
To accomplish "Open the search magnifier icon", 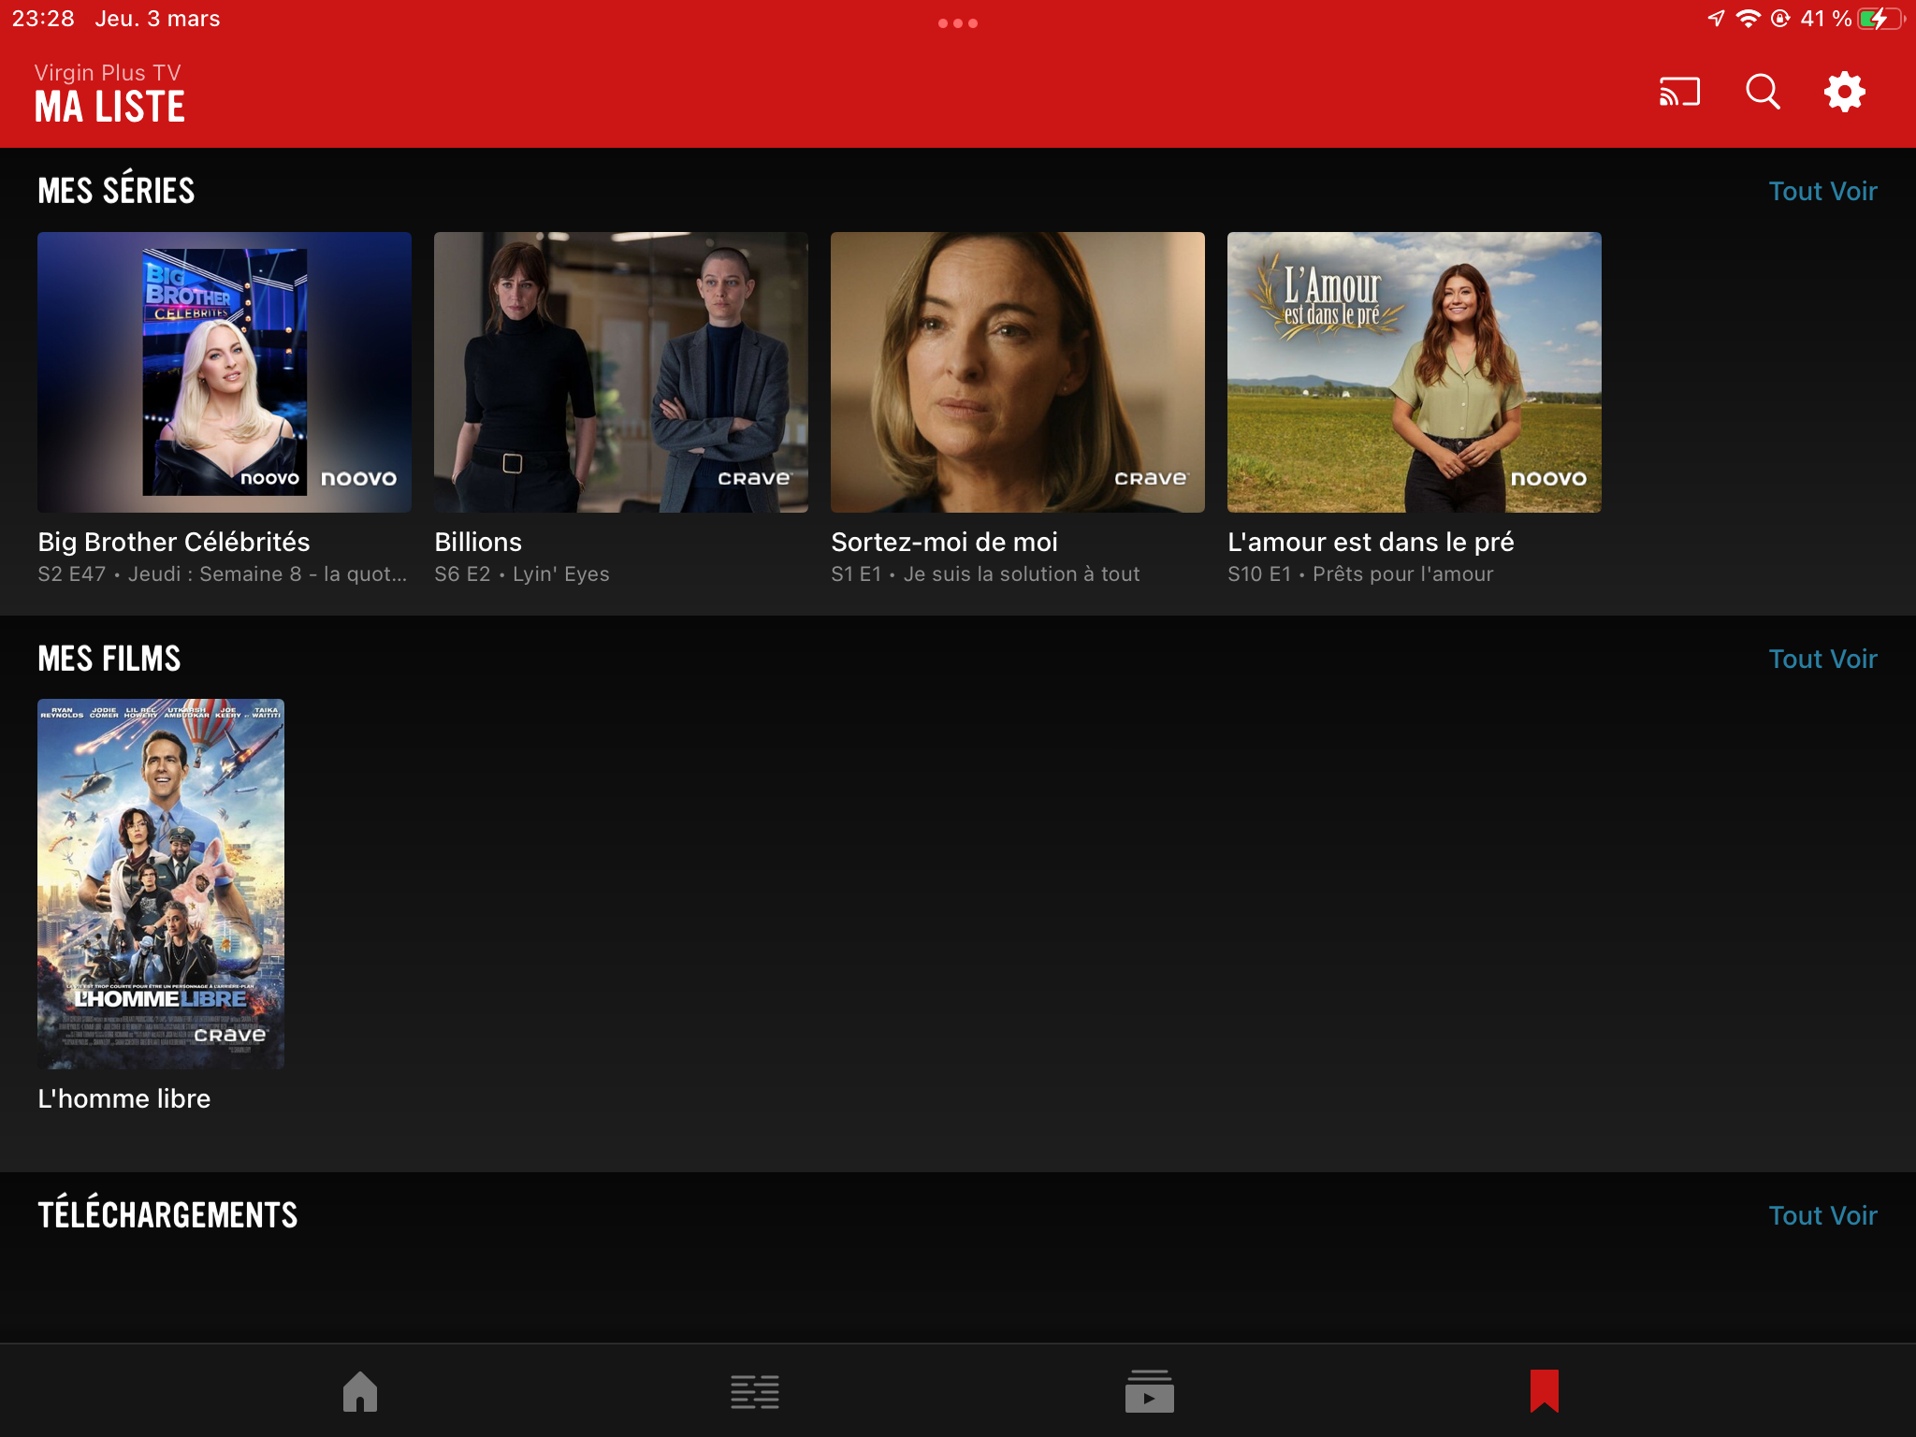I will point(1763,92).
